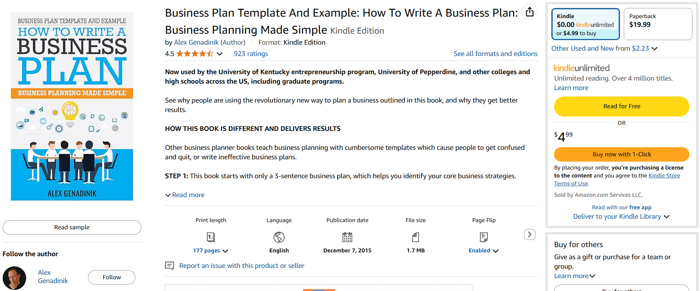The image size is (700, 291).
Task: Click the File size document icon
Action: (x=416, y=237)
